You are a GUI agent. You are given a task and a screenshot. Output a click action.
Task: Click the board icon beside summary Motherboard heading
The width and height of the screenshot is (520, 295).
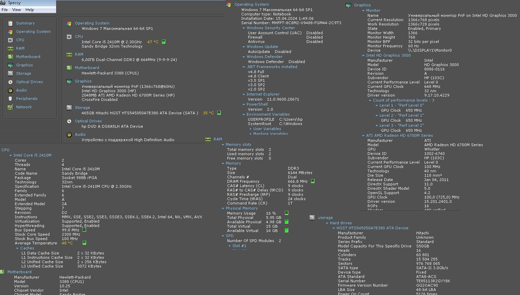tap(69, 68)
